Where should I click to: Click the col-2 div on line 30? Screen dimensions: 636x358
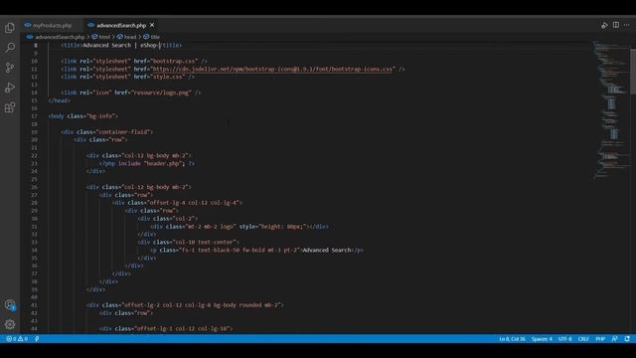pyautogui.click(x=167, y=219)
